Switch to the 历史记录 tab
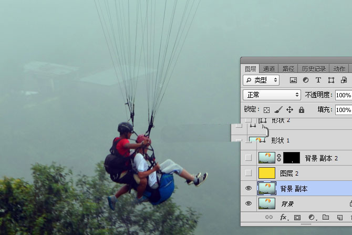The height and width of the screenshot is (235, 352). (x=314, y=69)
